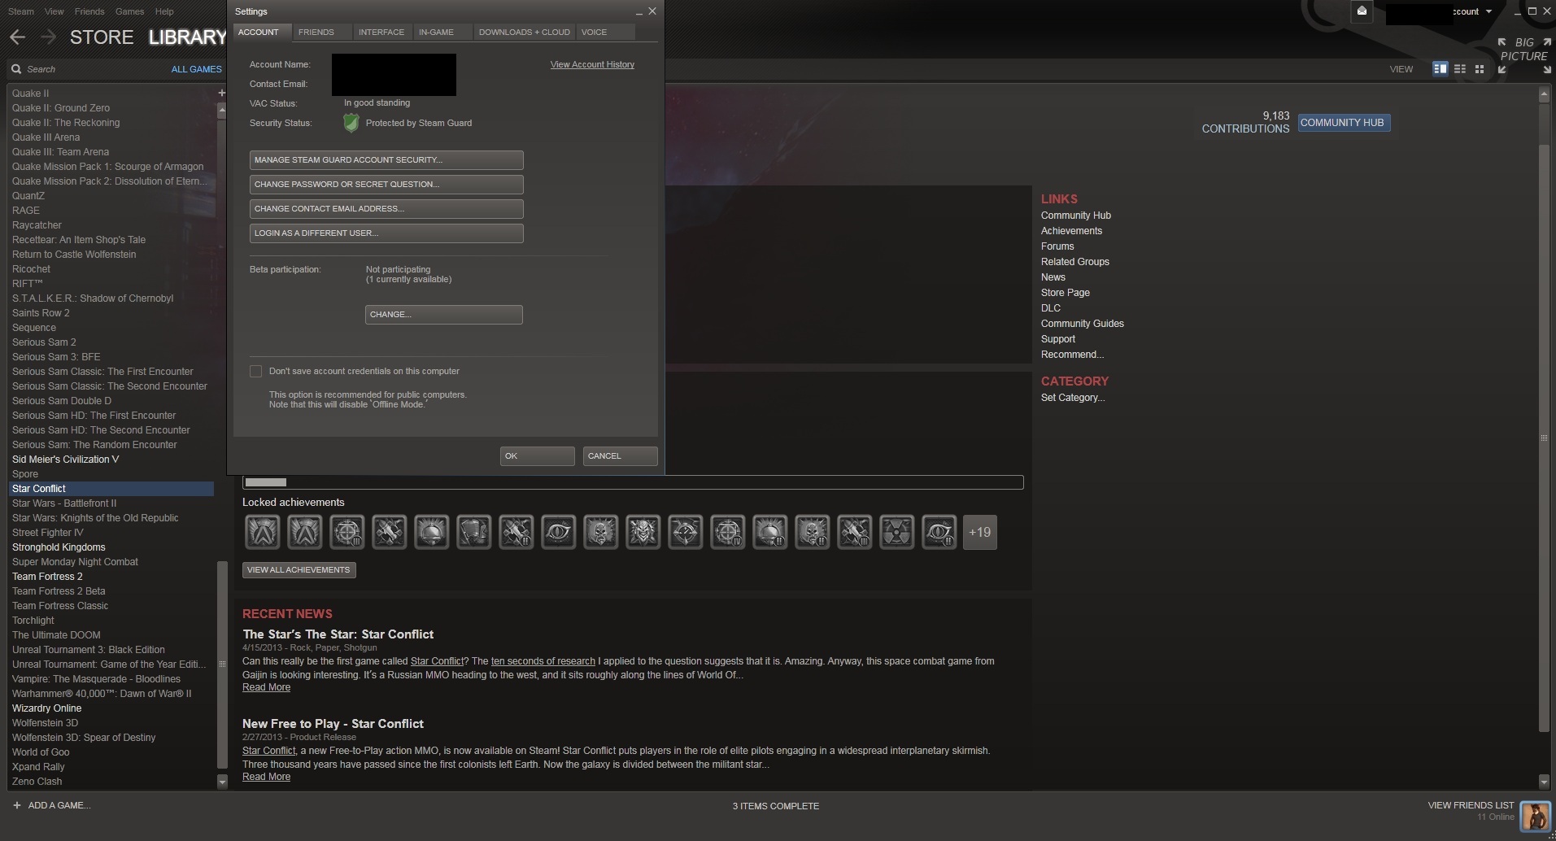The width and height of the screenshot is (1556, 841).
Task: Click Manage Steam Guard Account Security button
Action: [x=386, y=159]
